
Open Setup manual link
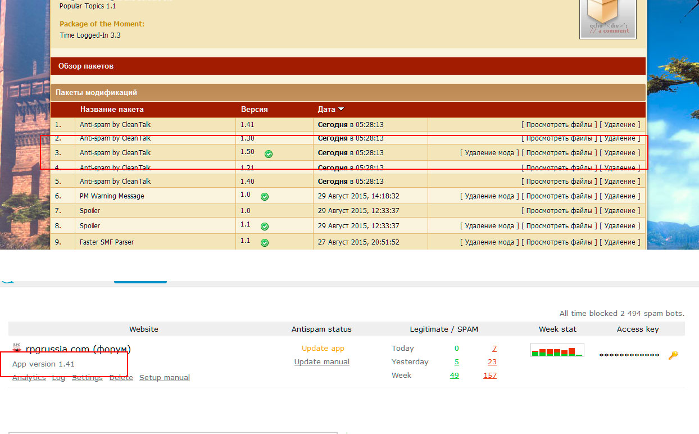tap(165, 377)
